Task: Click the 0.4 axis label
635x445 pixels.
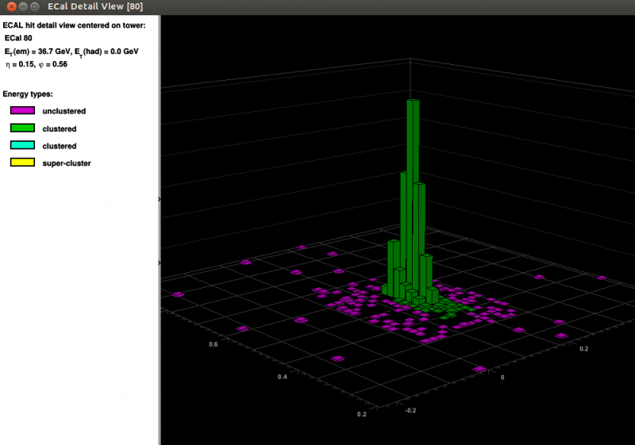Action: coord(283,377)
